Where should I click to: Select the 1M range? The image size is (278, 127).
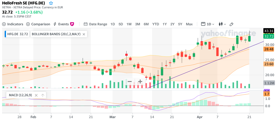[x=129, y=24]
